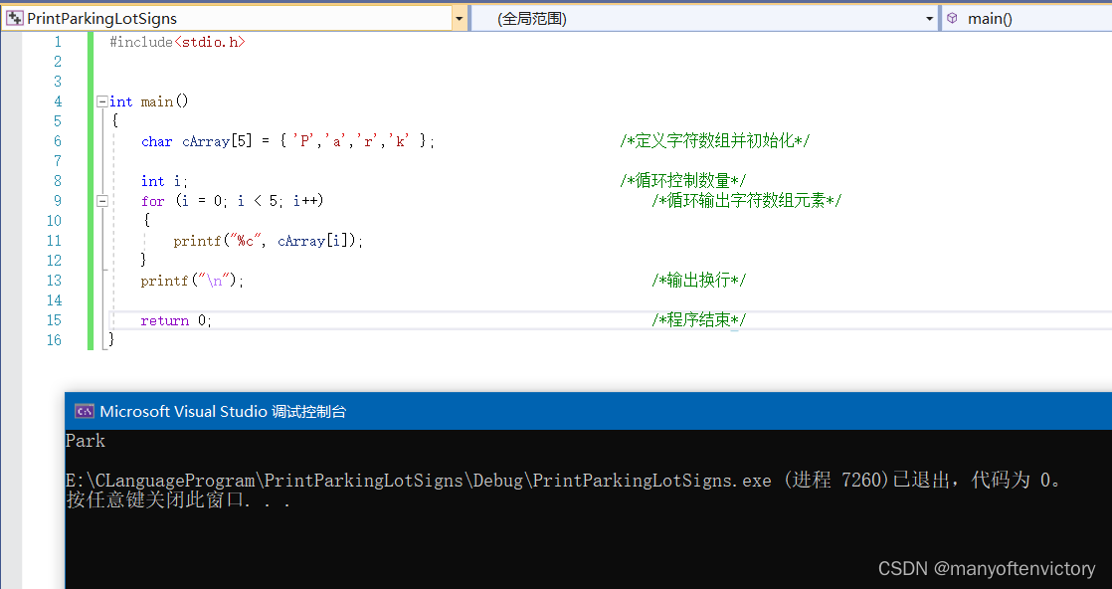Click the printf("%c", cArray[i]) statement
Image resolution: width=1112 pixels, height=589 pixels.
[269, 241]
